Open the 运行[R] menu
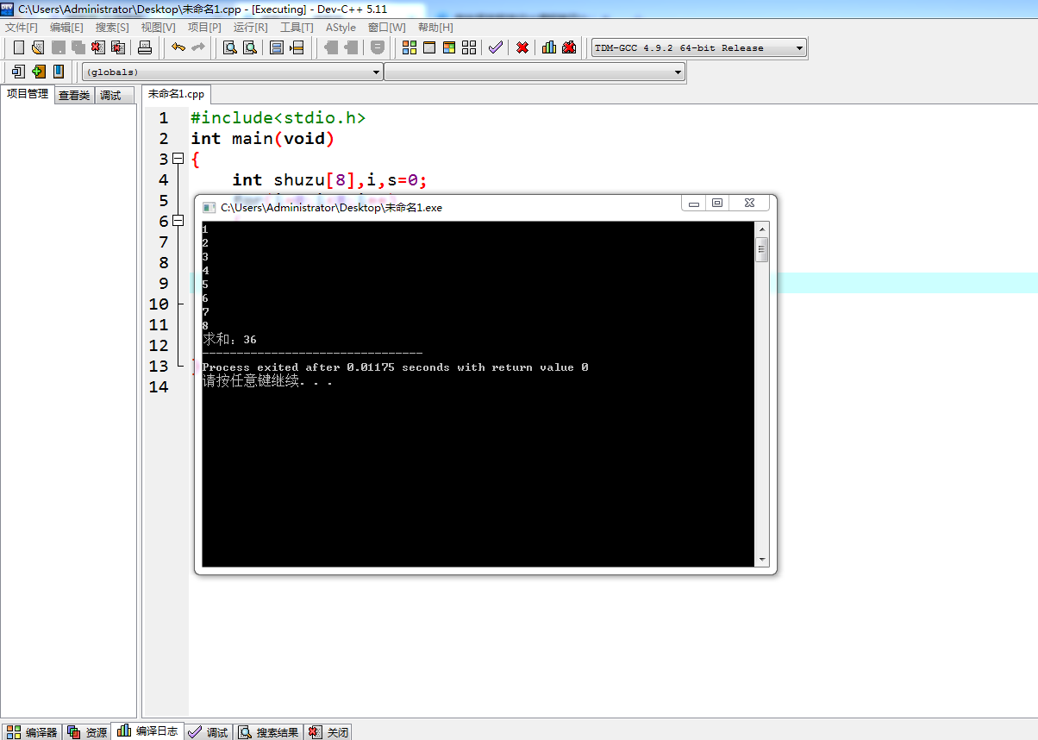Viewport: 1038px width, 740px height. pyautogui.click(x=251, y=28)
